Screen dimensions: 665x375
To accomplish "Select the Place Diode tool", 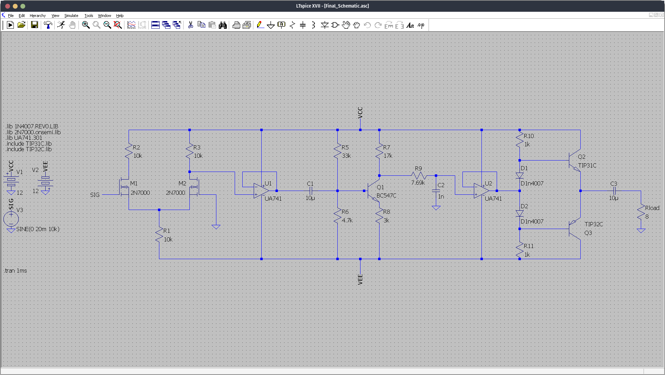I will 325,25.
